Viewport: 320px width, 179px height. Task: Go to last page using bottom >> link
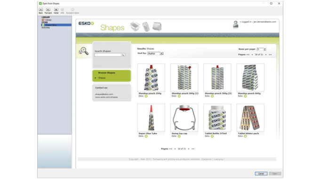193,149
